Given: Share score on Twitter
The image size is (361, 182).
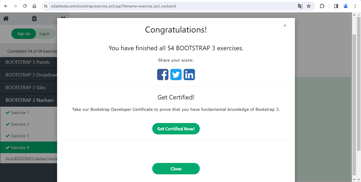Looking at the screenshot, I should (x=176, y=75).
